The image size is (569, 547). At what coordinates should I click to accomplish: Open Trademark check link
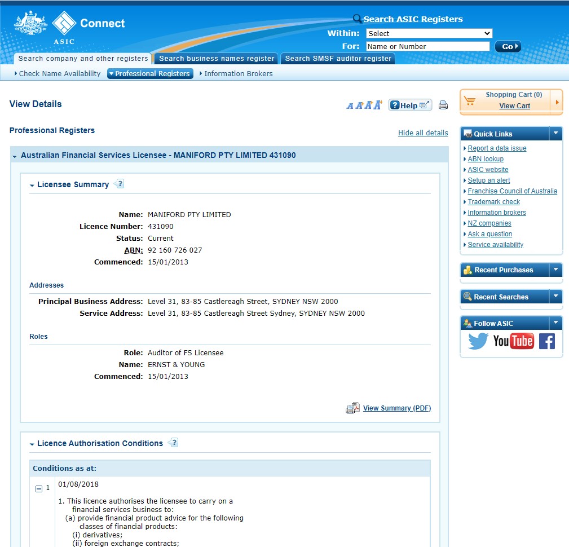pyautogui.click(x=493, y=202)
